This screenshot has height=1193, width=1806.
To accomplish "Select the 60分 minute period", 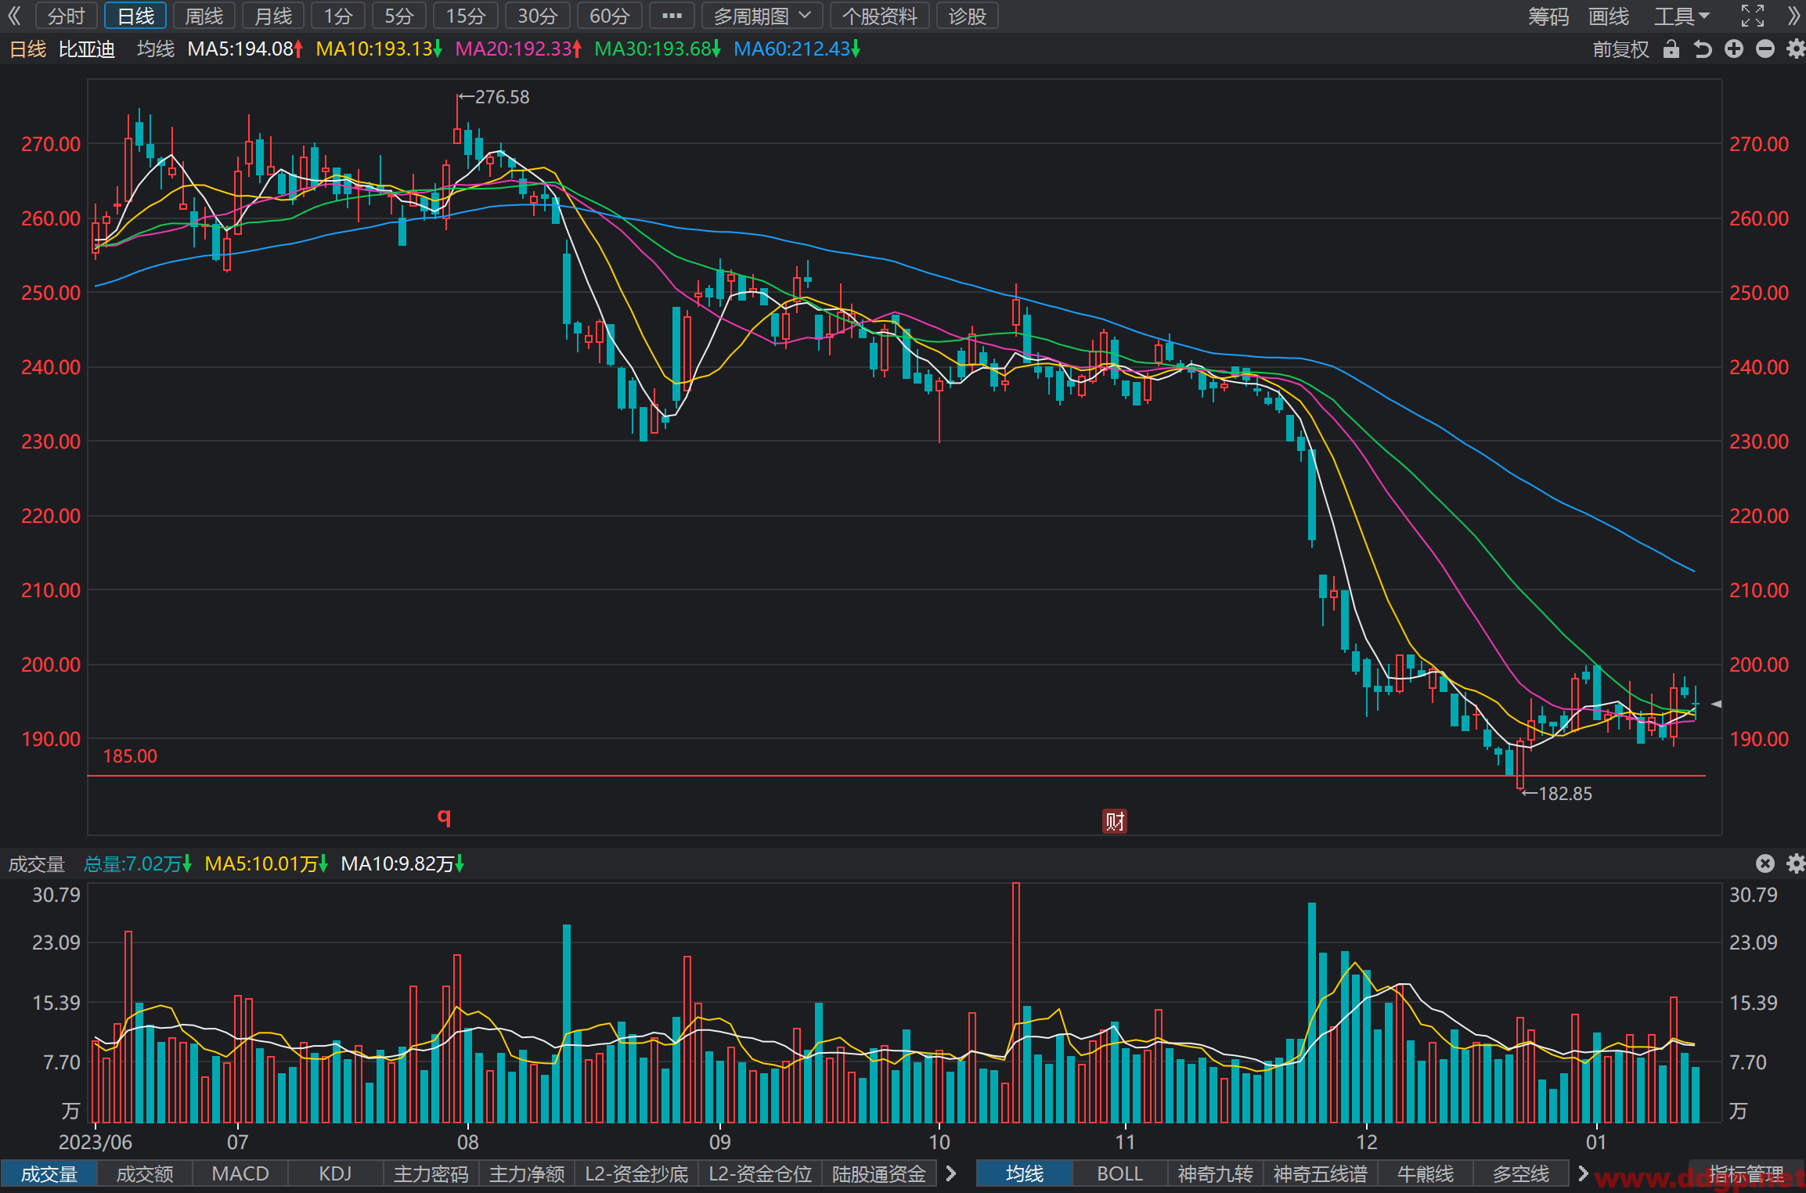I will pyautogui.click(x=610, y=16).
